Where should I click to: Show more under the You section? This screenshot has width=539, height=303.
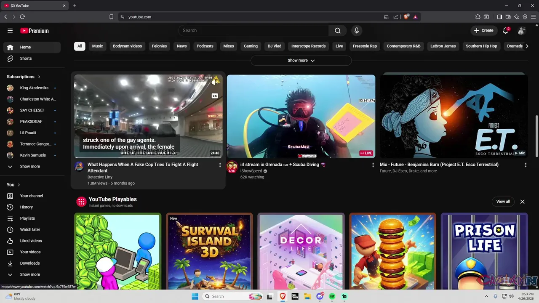pos(32,274)
